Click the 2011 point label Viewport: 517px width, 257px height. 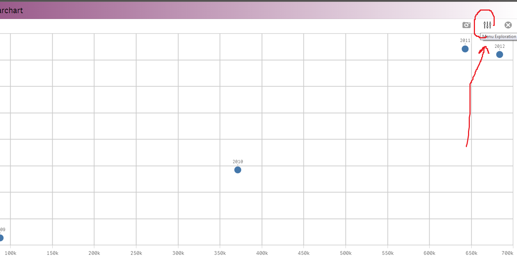point(465,41)
